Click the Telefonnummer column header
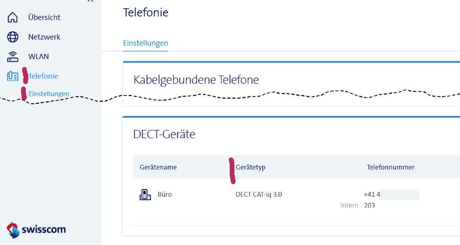Screen dimensions: 460x245 [x=390, y=167]
